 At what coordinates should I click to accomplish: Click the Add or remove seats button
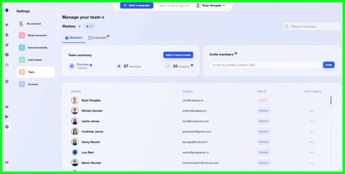[178, 55]
